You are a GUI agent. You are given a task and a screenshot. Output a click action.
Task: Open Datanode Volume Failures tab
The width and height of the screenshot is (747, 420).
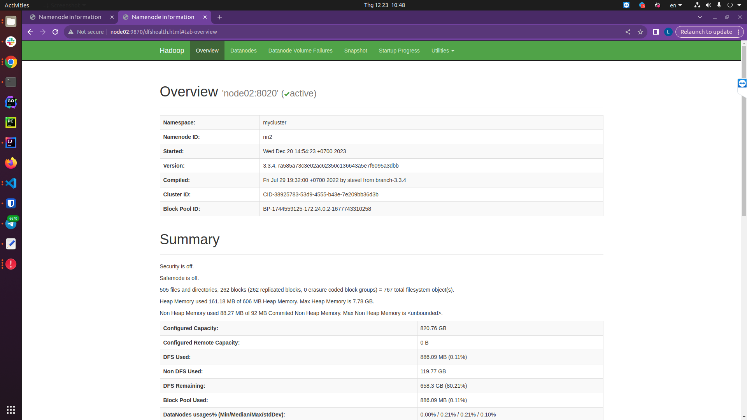point(300,51)
